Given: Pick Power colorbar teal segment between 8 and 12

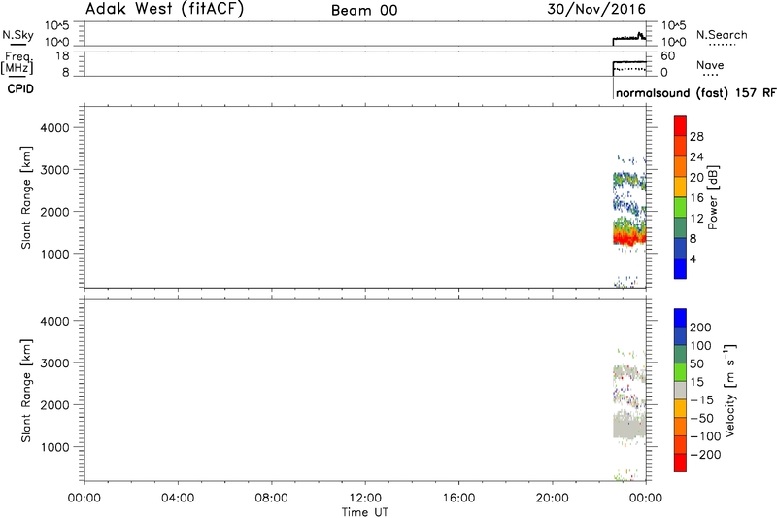Looking at the screenshot, I should [680, 227].
